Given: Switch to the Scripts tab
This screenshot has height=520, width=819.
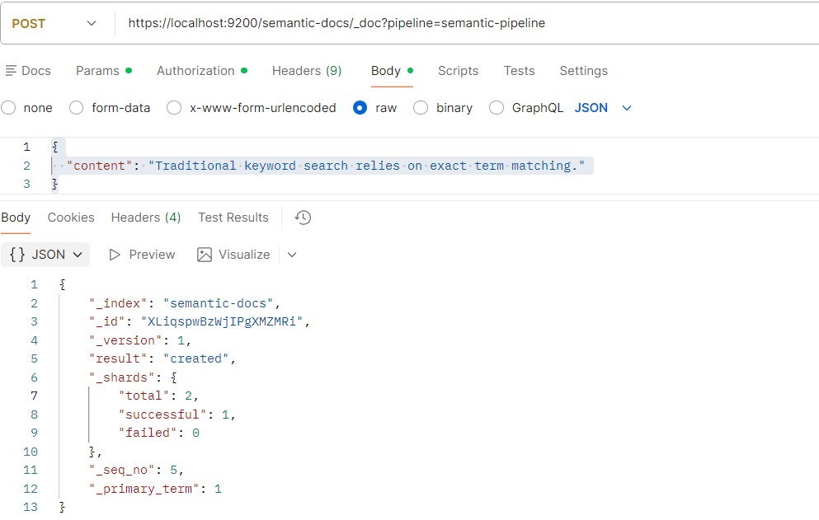Looking at the screenshot, I should (x=459, y=71).
